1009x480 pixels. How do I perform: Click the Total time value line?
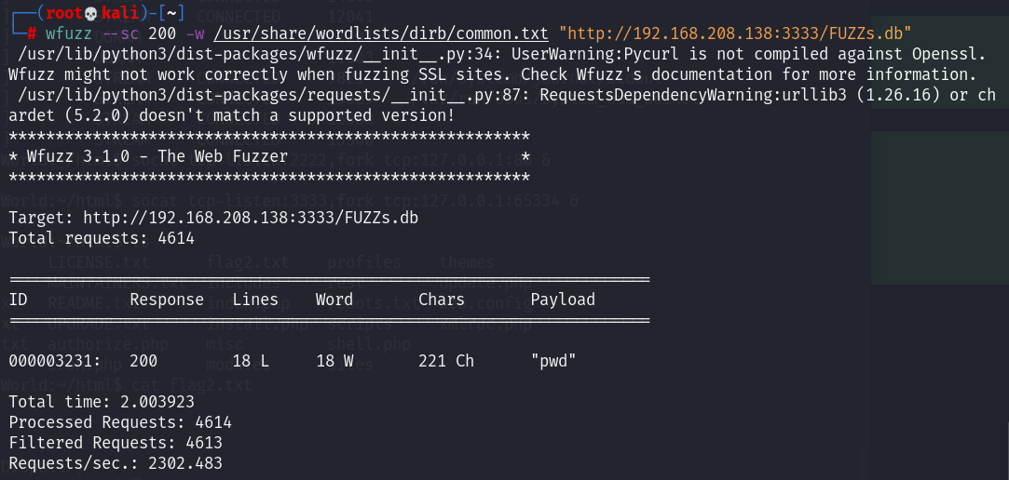point(116,402)
